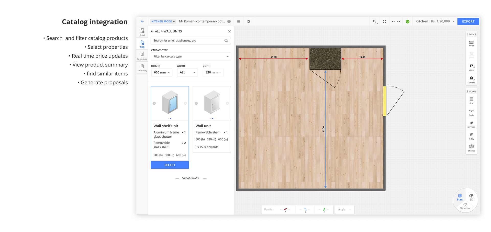The width and height of the screenshot is (491, 232).
Task: Open the Align tool
Action: [x=471, y=68]
